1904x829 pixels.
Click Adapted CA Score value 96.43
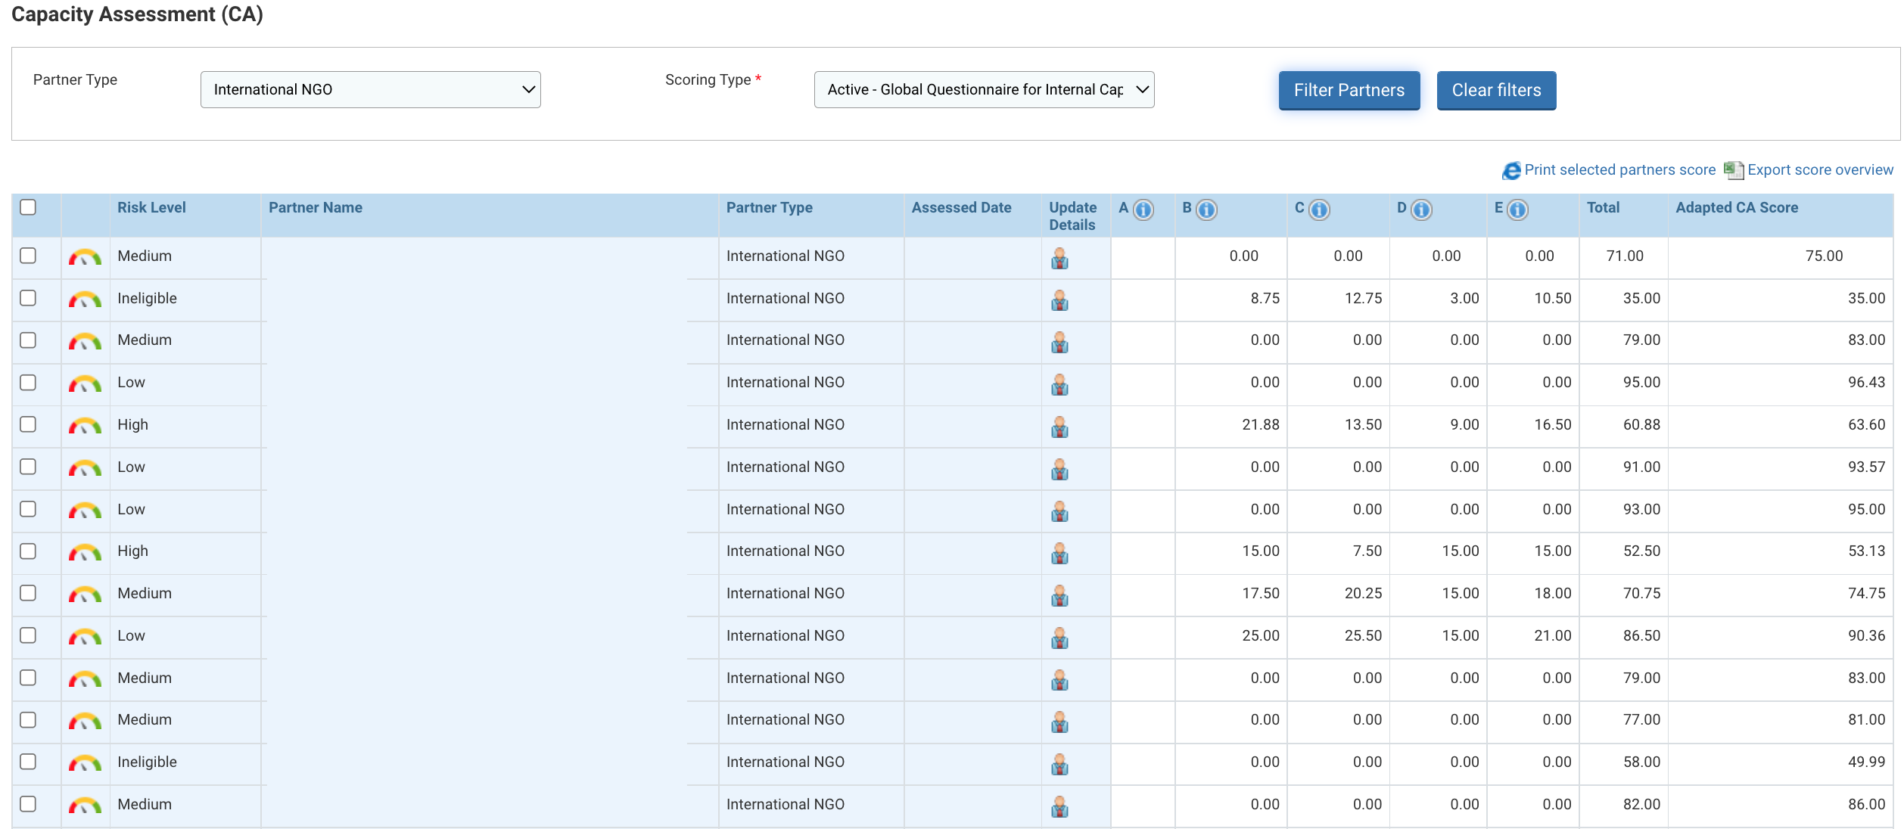(x=1866, y=383)
